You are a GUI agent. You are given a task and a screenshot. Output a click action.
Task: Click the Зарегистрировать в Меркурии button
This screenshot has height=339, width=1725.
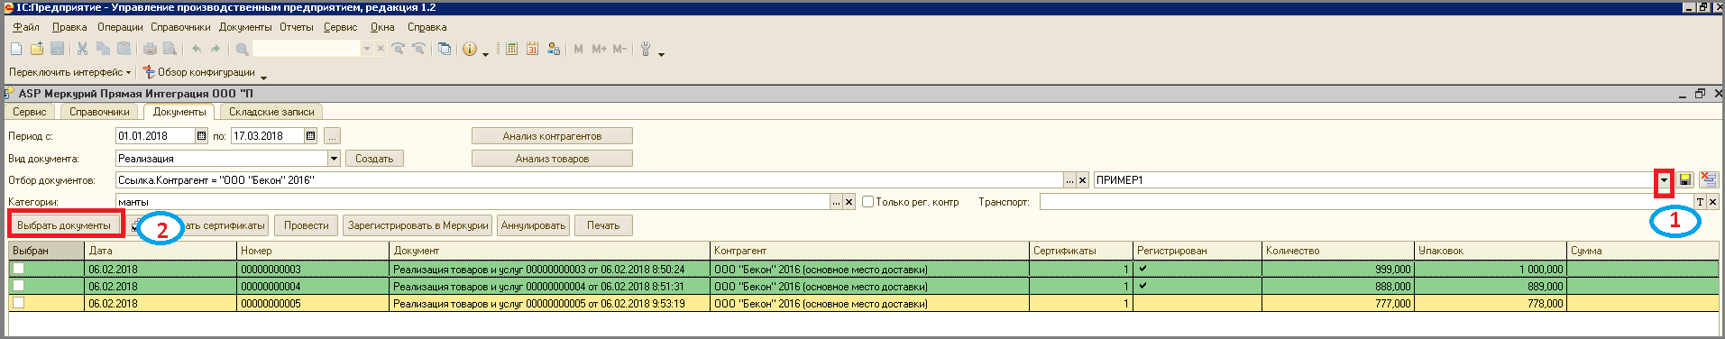417,225
